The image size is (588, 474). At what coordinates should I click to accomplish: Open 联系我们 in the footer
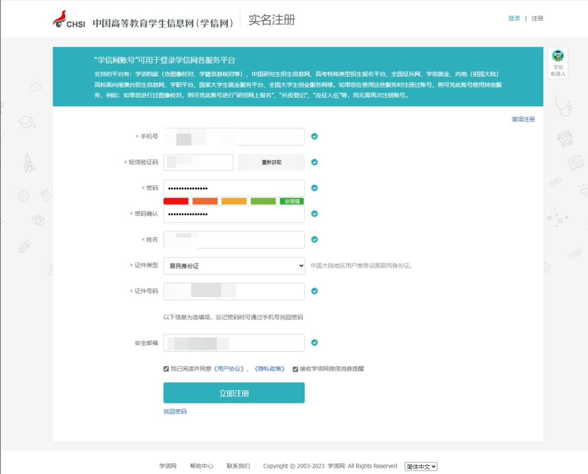pyautogui.click(x=238, y=466)
